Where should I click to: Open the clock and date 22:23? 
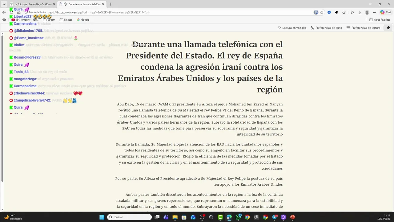click(x=384, y=217)
